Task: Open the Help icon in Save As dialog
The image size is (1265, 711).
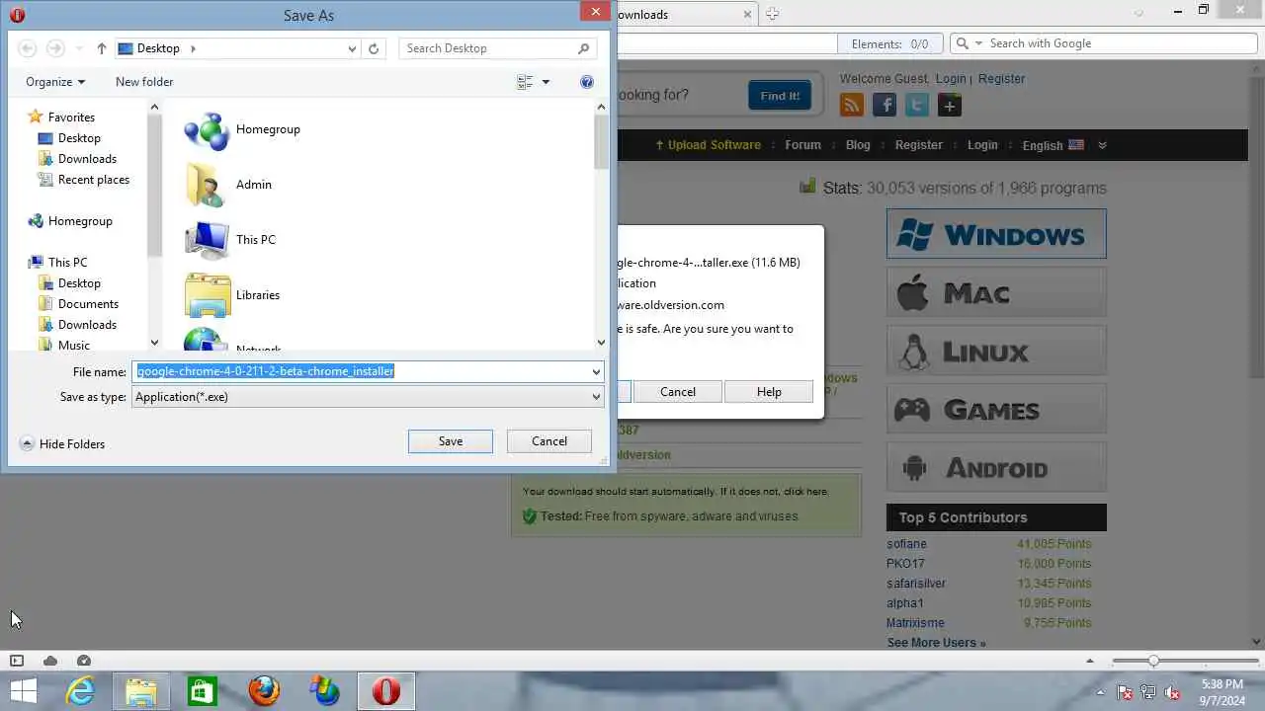Action: [587, 82]
